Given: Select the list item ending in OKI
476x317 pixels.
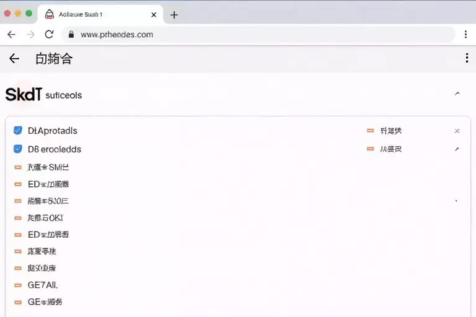Looking at the screenshot, I should [x=45, y=218].
